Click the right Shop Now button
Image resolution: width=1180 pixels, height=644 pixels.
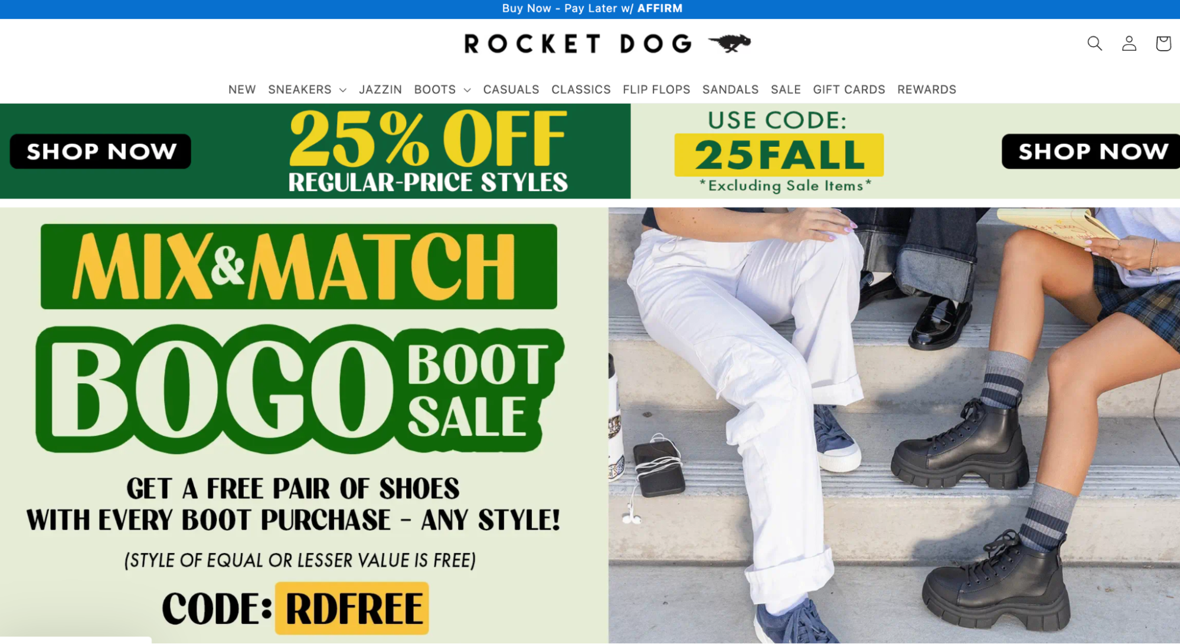pyautogui.click(x=1091, y=152)
